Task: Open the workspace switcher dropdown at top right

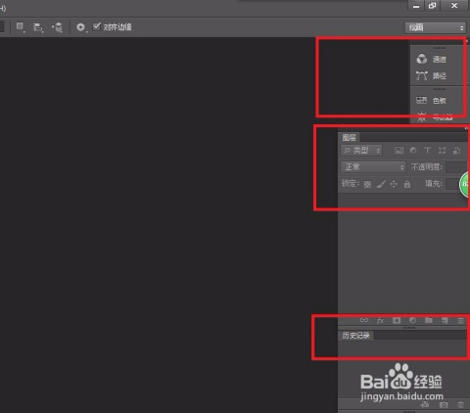Action: pyautogui.click(x=435, y=27)
